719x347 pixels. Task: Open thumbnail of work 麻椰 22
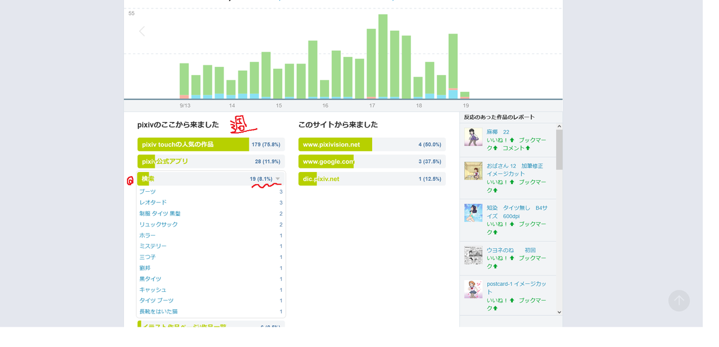click(473, 137)
